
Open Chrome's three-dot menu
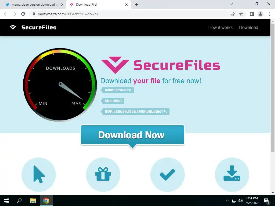[269, 14]
